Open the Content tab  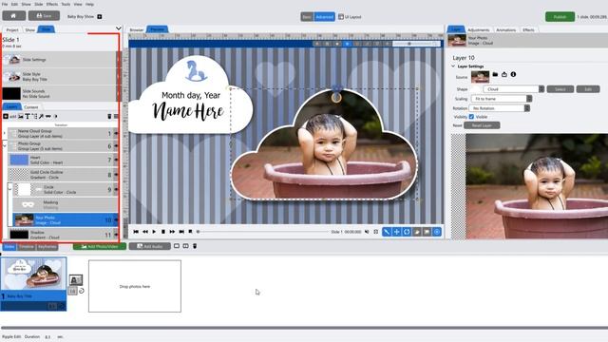tap(31, 107)
